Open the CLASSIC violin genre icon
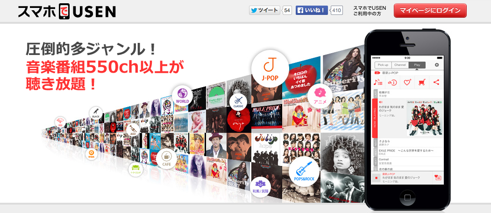This screenshot has width=491, height=213. tap(238, 102)
